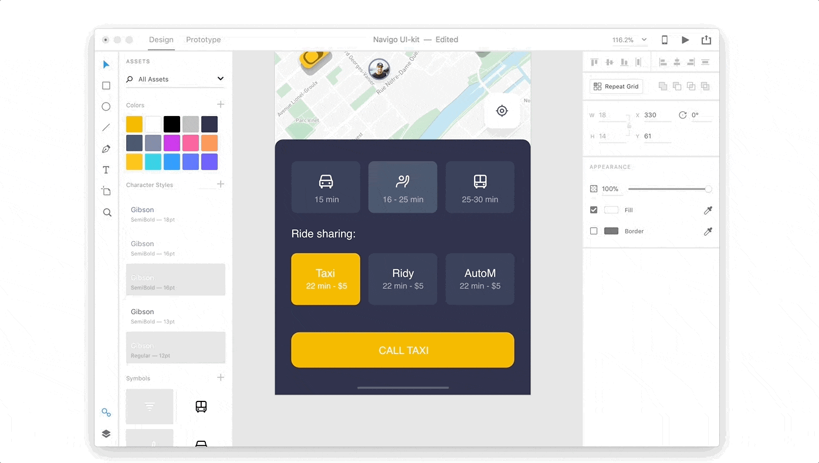Screen dimensions: 819x463
Task: Open the Border color swatch
Action: [x=611, y=231]
